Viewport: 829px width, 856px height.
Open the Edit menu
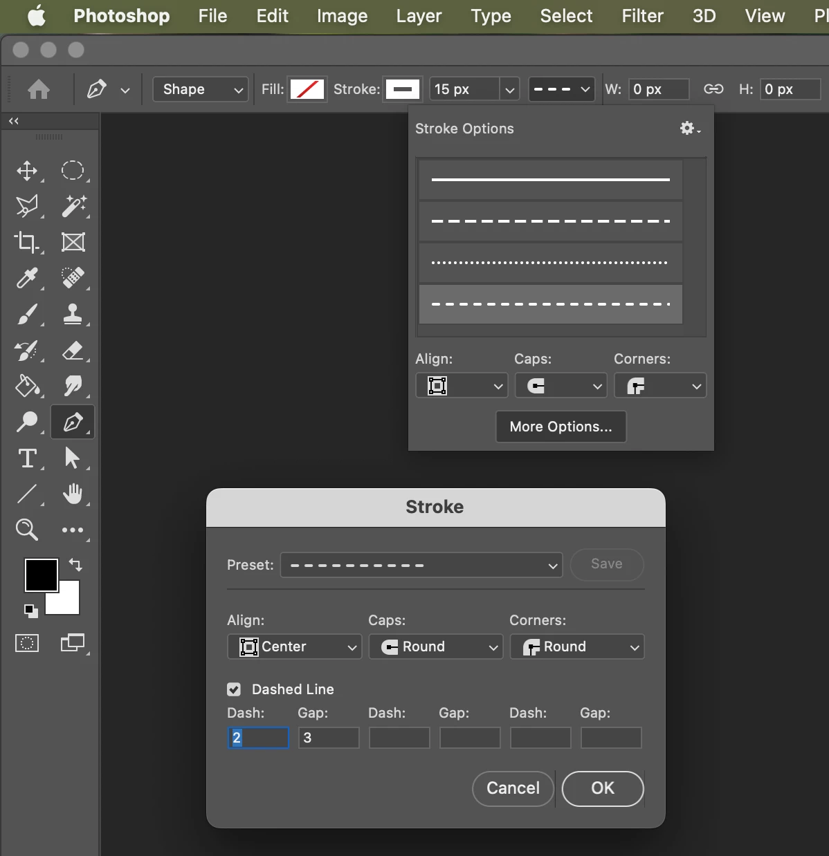coord(273,16)
